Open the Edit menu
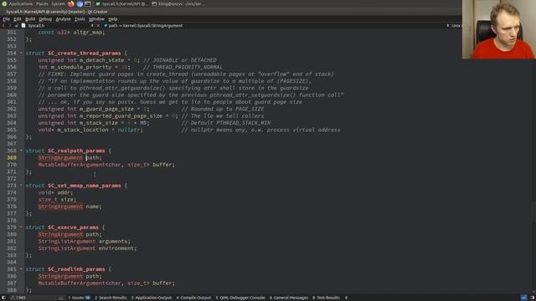Screen dimensions: 536x301 (x=18, y=18)
